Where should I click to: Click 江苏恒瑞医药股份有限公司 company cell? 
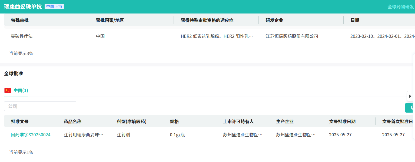coord(292,36)
